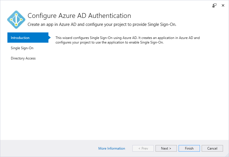Click the word Authentication in the title
229x157 pixels.
click(x=110, y=16)
